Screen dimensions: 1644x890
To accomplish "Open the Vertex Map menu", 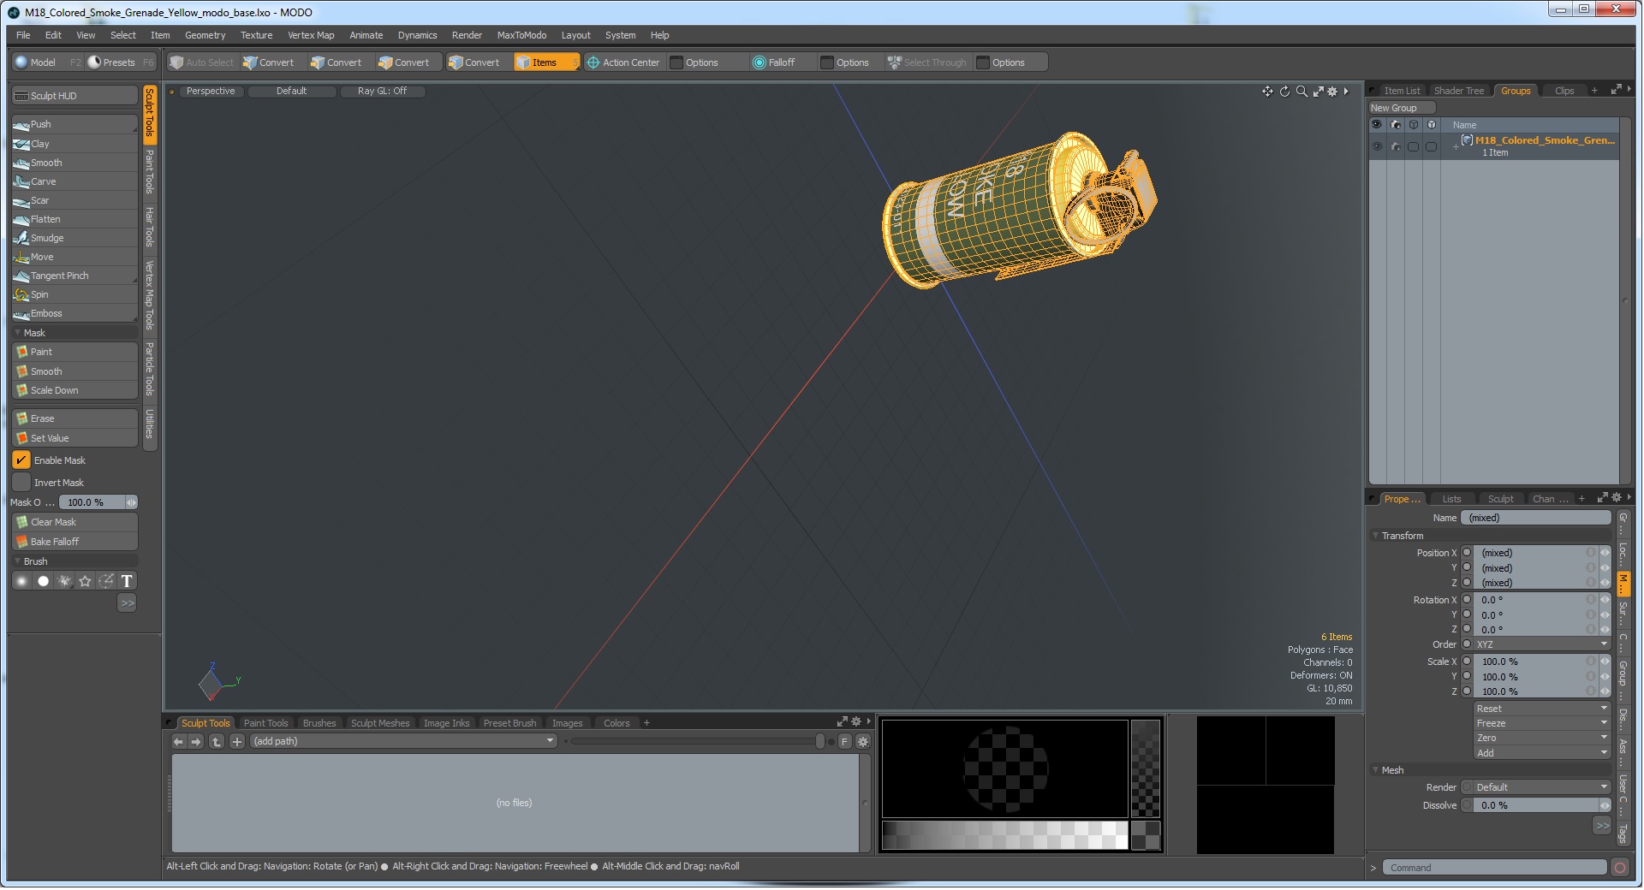I will (311, 35).
